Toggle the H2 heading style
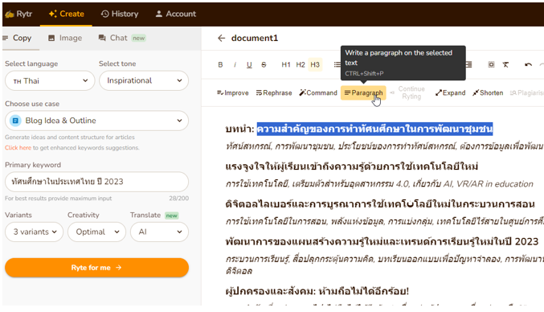544x312 pixels. [x=301, y=64]
